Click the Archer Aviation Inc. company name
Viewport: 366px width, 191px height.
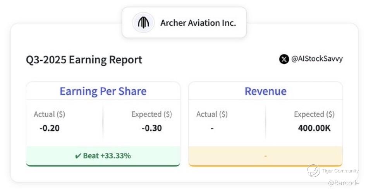(198, 23)
